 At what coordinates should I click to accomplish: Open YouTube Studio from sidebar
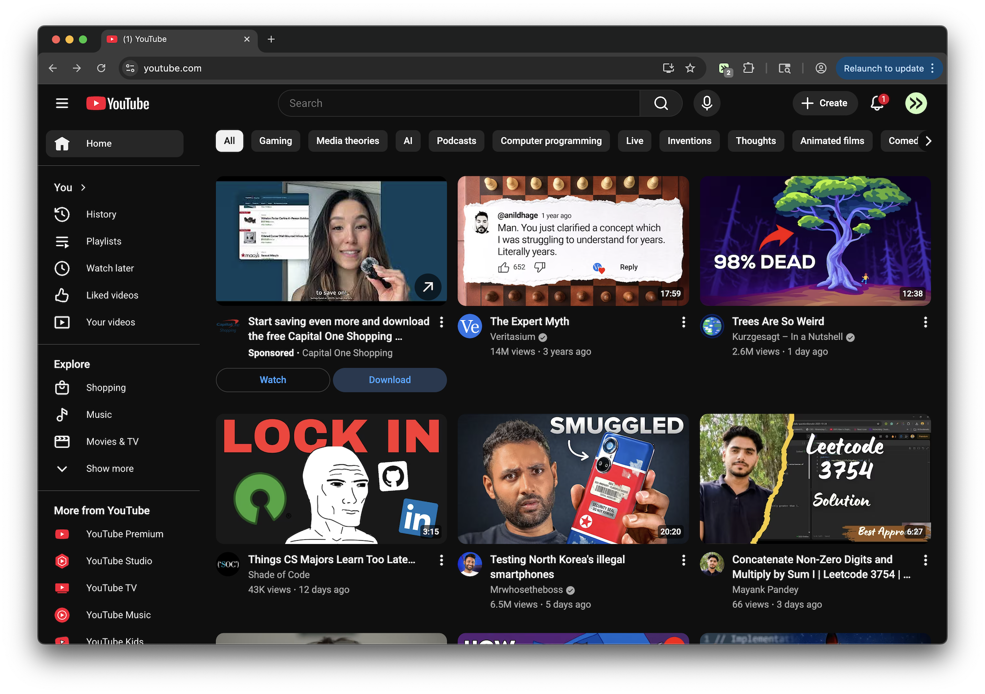(x=119, y=561)
